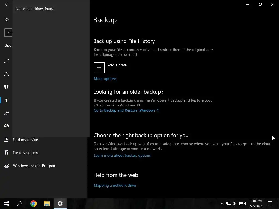The height and width of the screenshot is (209, 279).
Task: Open Learn more about backup options
Action: 122,155
